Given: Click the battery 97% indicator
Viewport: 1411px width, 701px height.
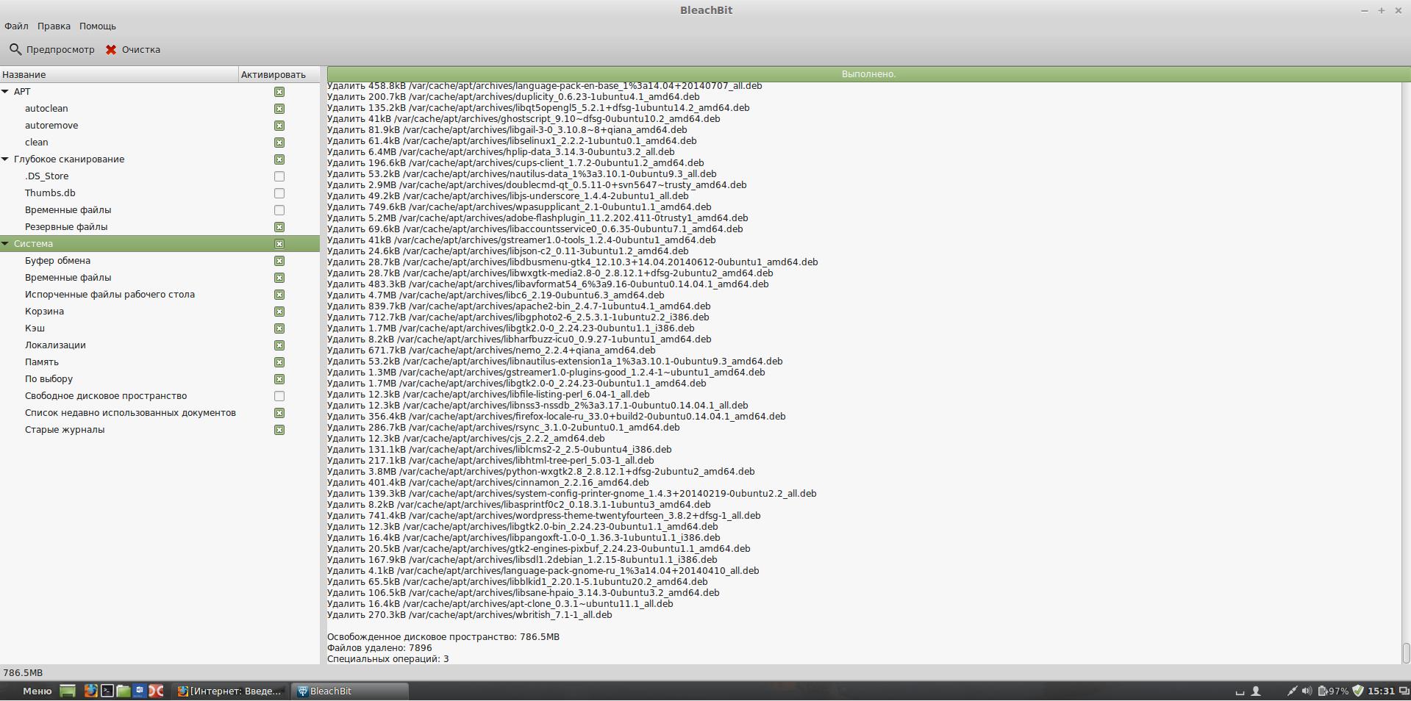Looking at the screenshot, I should tap(1334, 691).
